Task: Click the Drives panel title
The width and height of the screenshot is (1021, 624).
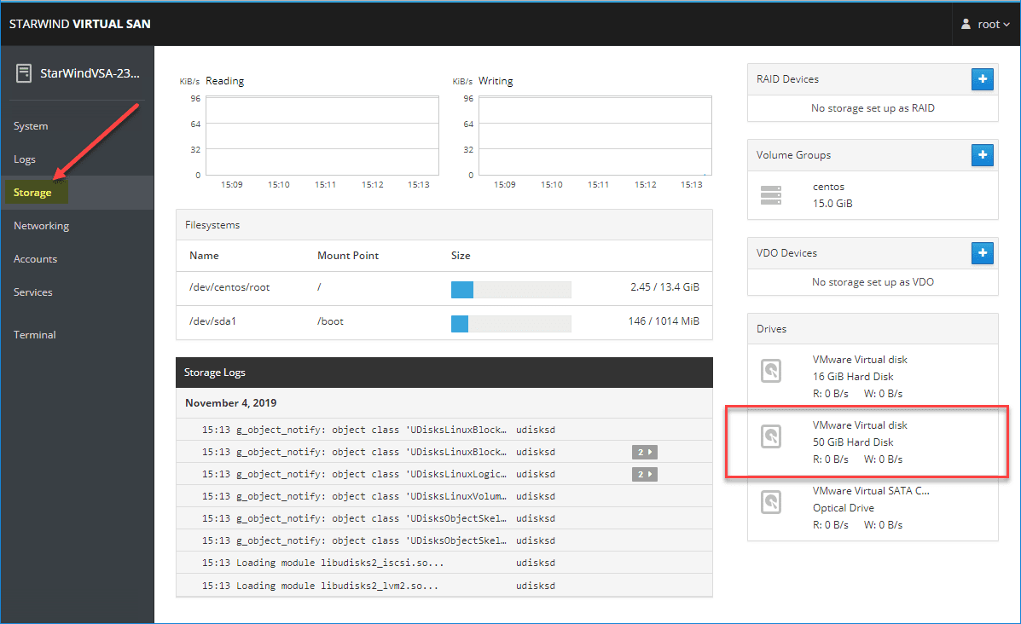Action: tap(772, 329)
